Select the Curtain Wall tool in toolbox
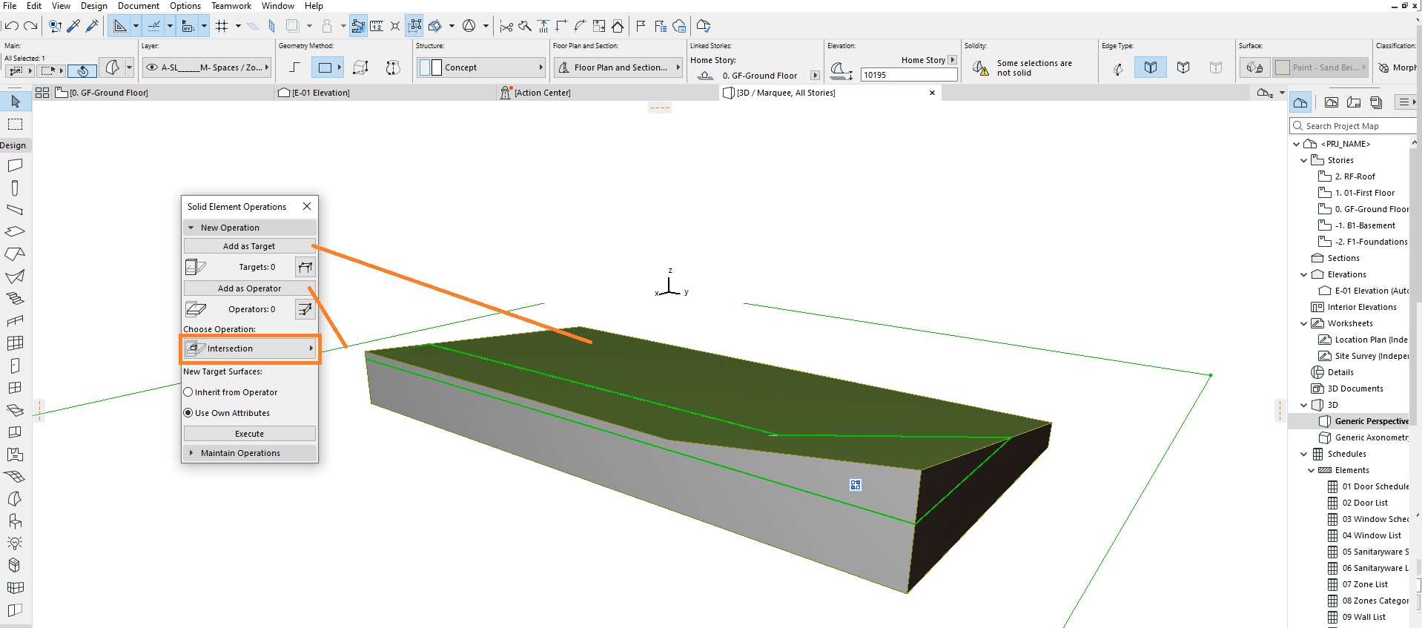Screen dimensions: 1422x628 (x=15, y=343)
